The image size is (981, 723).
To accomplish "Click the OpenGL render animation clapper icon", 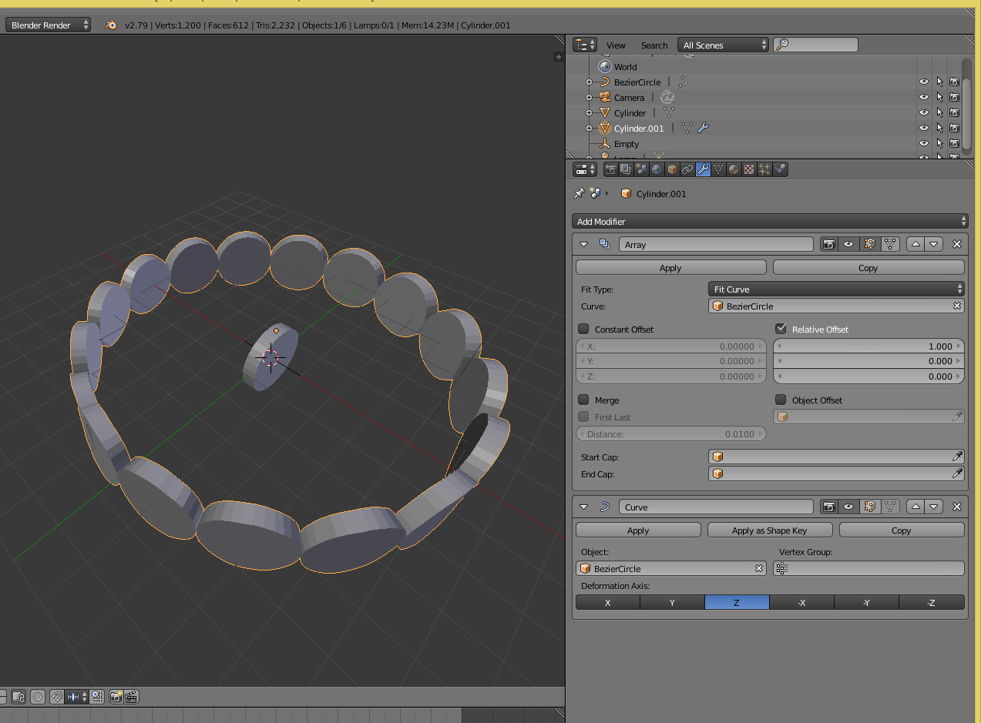I will [131, 697].
